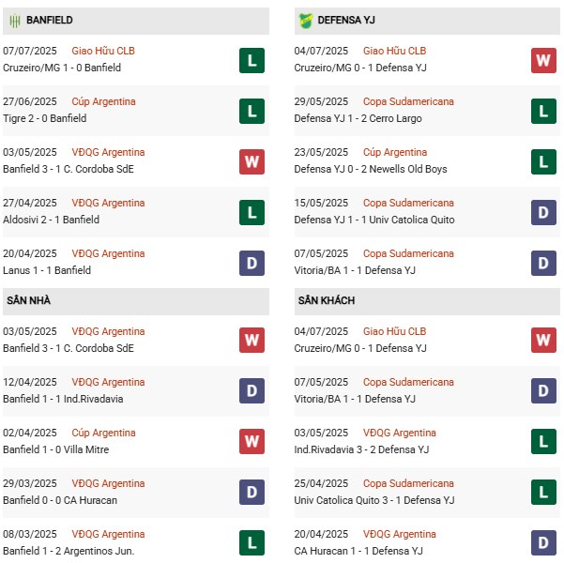
Task: Open the VĐQG Argentina link dated 12/04/2025
Action: pos(109,382)
